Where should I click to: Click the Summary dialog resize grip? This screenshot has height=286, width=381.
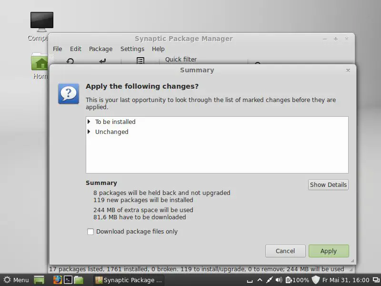(352, 261)
